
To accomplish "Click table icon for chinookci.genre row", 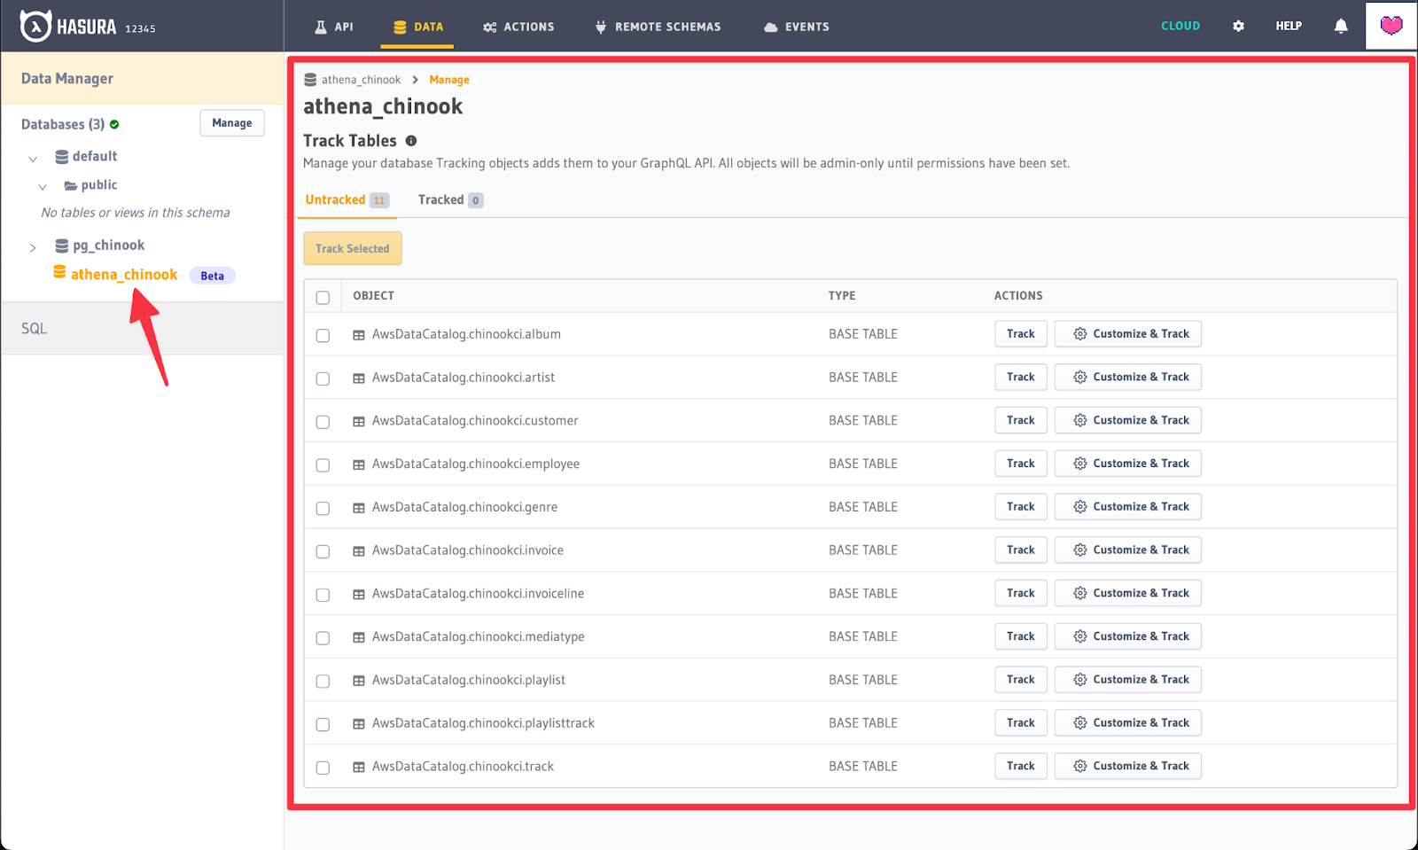I will tap(359, 508).
